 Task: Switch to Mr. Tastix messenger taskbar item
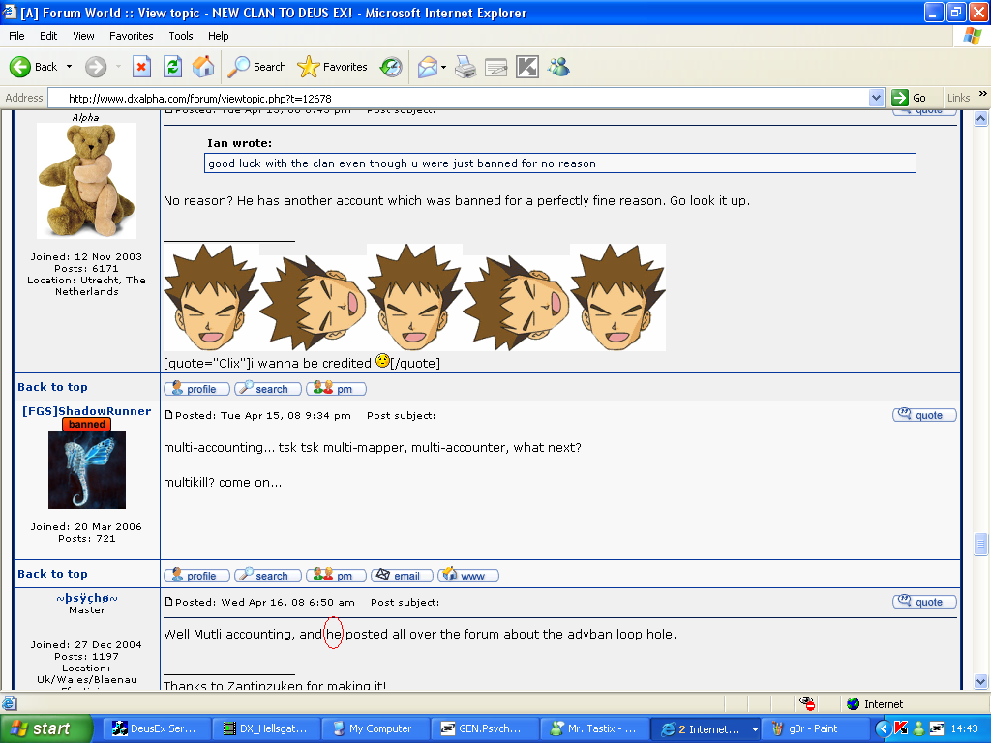coord(594,729)
